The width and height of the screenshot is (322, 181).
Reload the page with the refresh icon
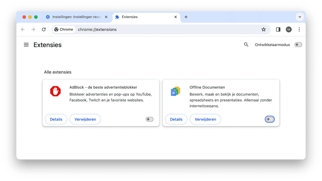(44, 29)
